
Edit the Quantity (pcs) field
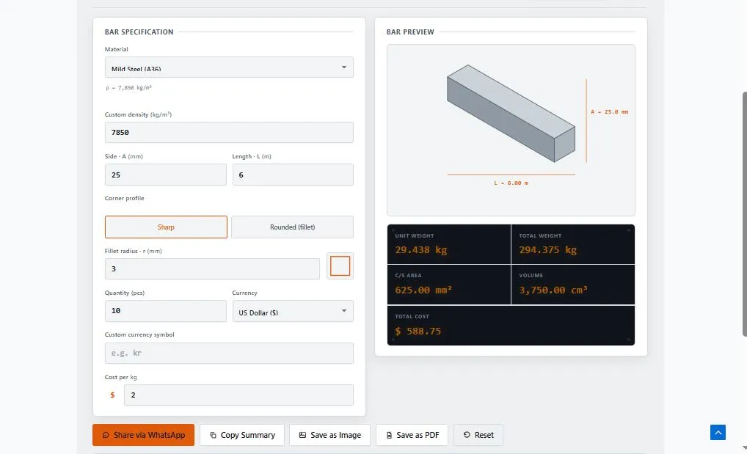tap(165, 310)
